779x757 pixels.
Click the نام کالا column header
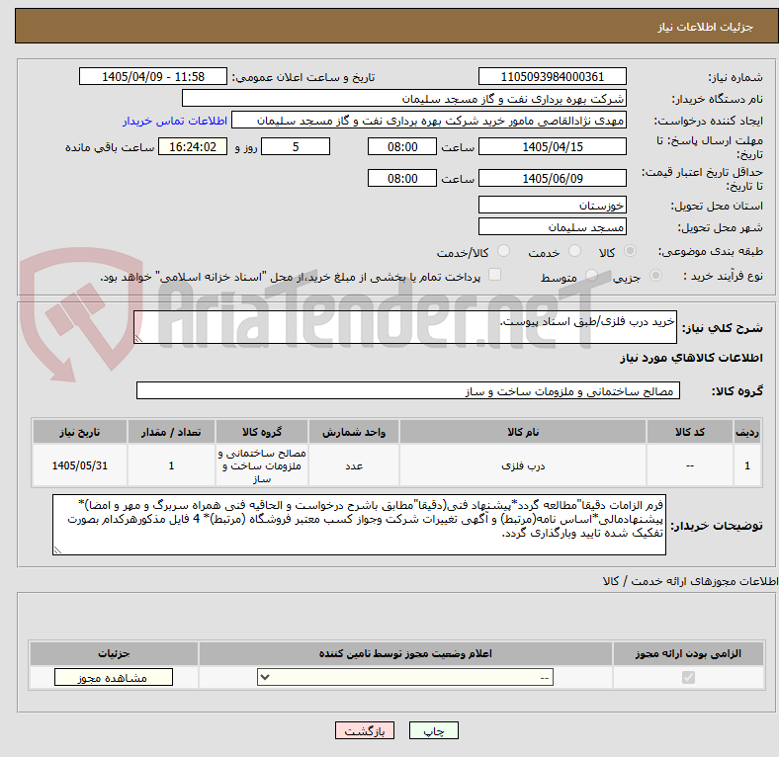(x=523, y=432)
